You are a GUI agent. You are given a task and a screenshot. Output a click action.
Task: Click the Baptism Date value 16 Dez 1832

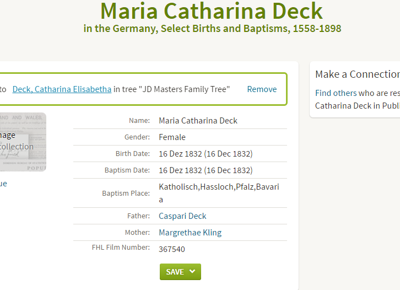click(206, 170)
